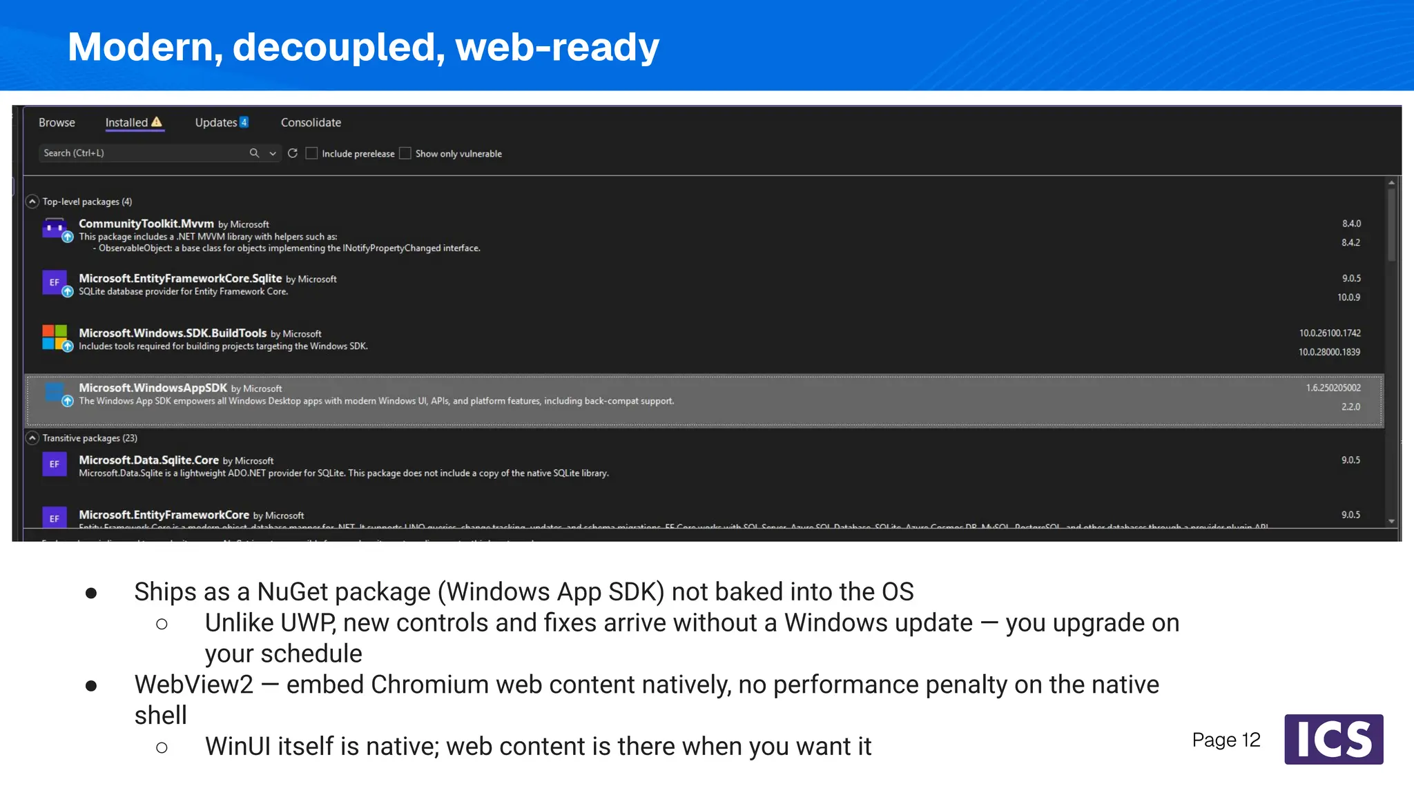The image size is (1414, 795).
Task: Enable the Include prerelease checkbox
Action: pyautogui.click(x=312, y=153)
